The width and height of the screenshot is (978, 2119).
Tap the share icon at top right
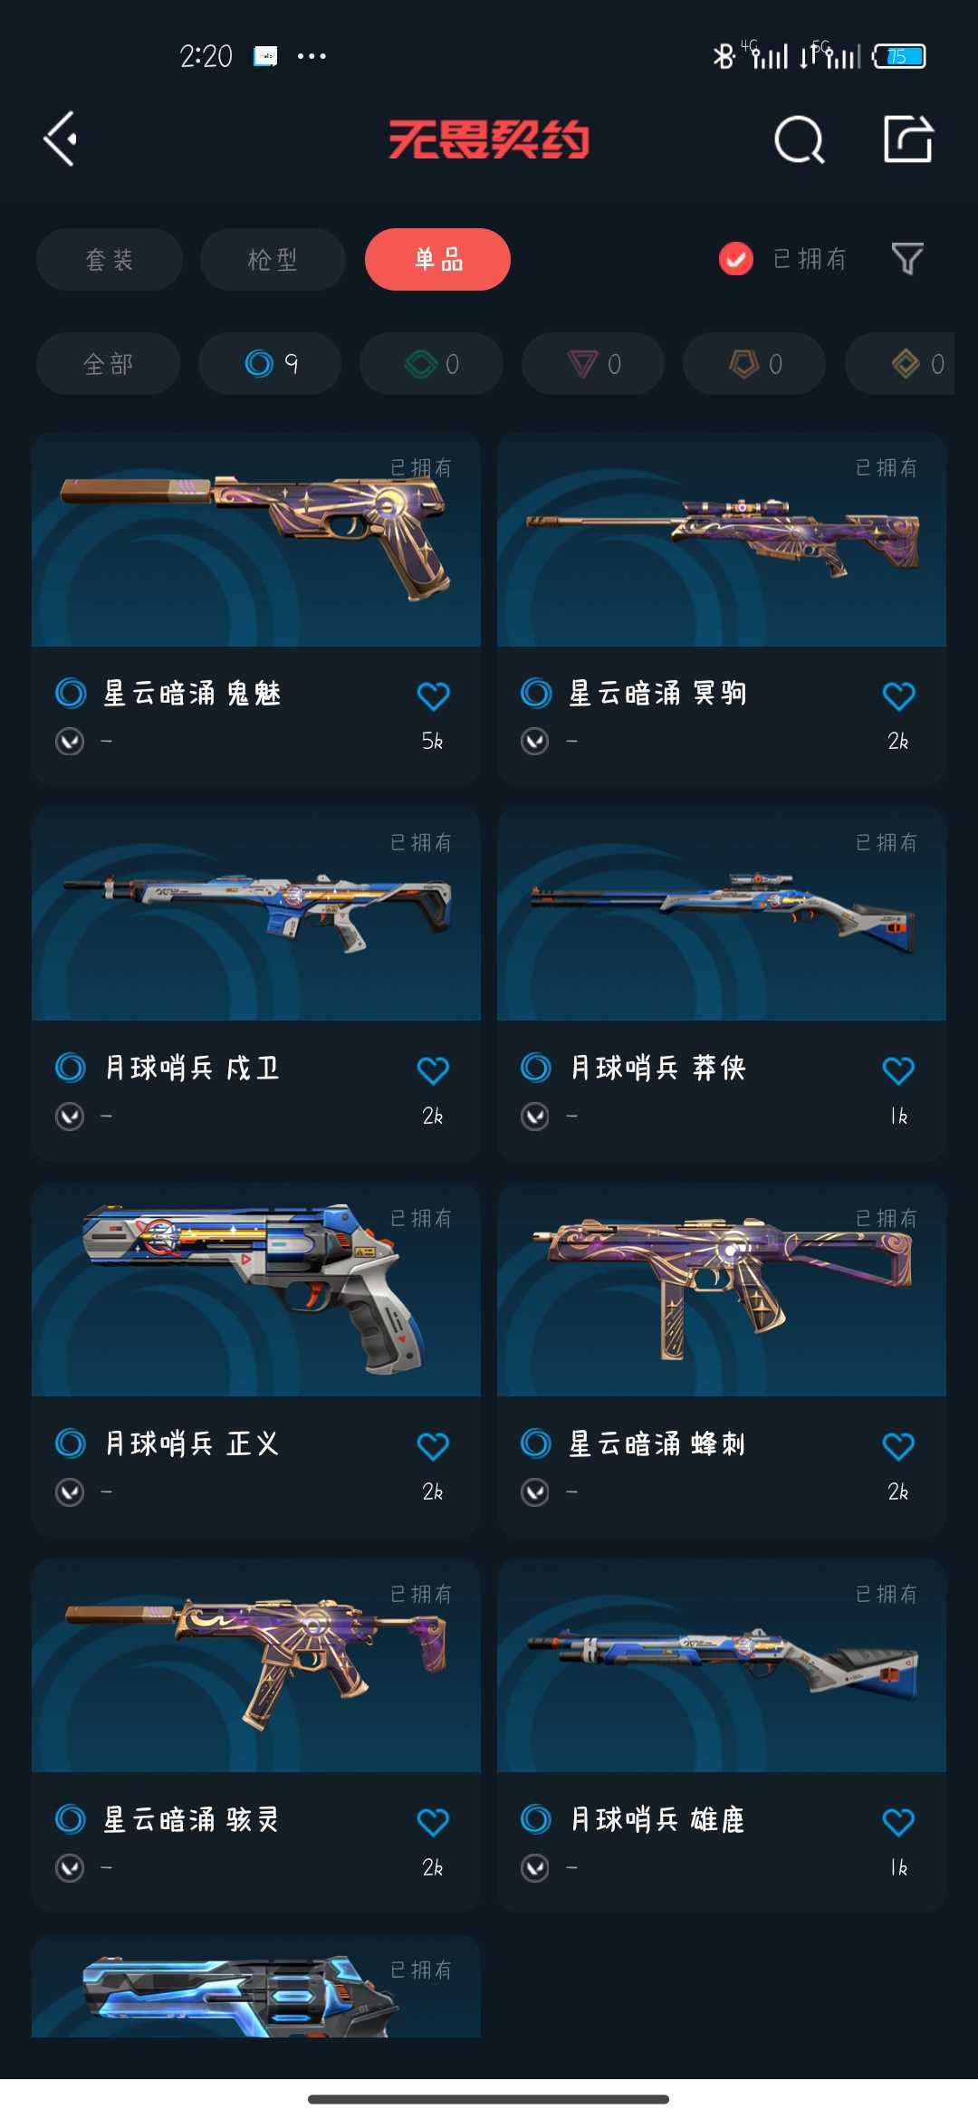907,139
